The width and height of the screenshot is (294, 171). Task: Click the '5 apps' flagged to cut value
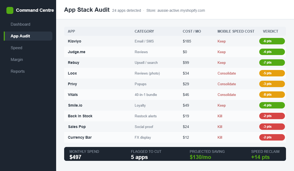tap(139, 157)
